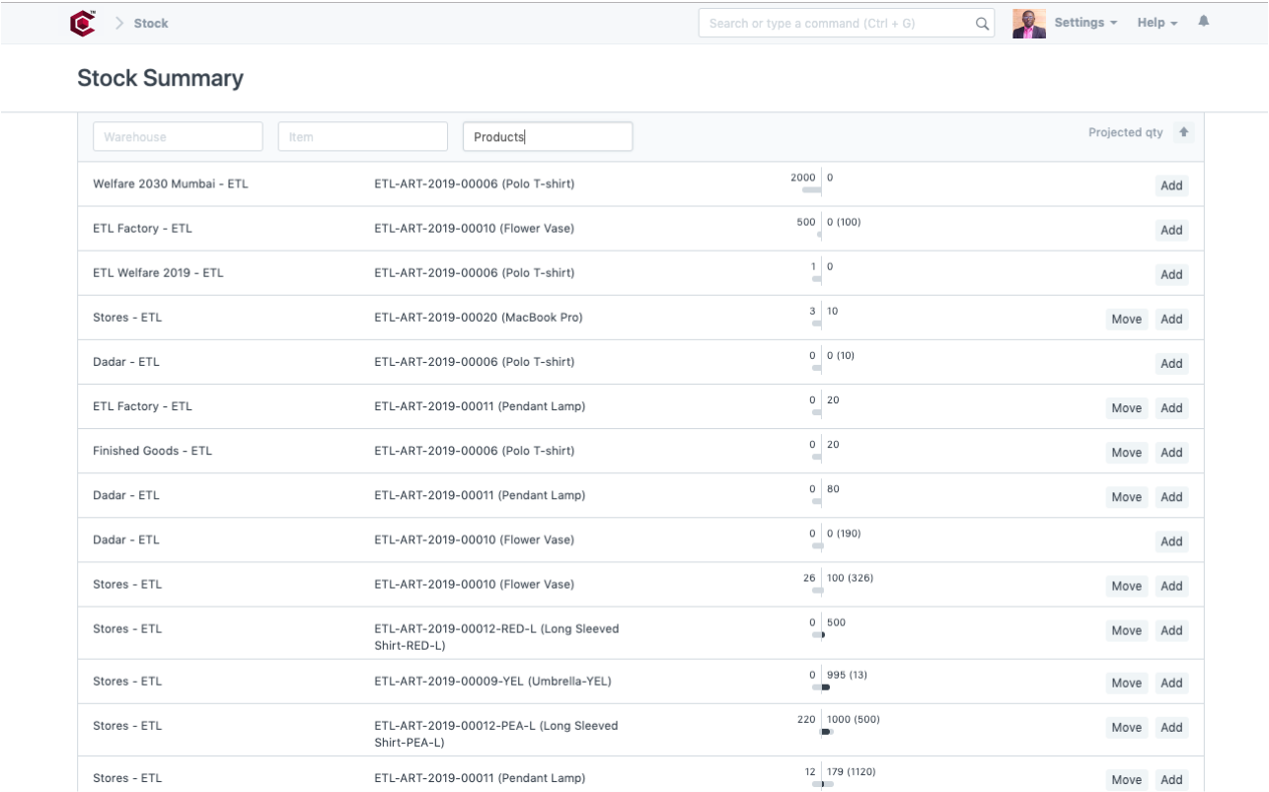Open the Help dropdown
1269x792 pixels.
(x=1156, y=22)
